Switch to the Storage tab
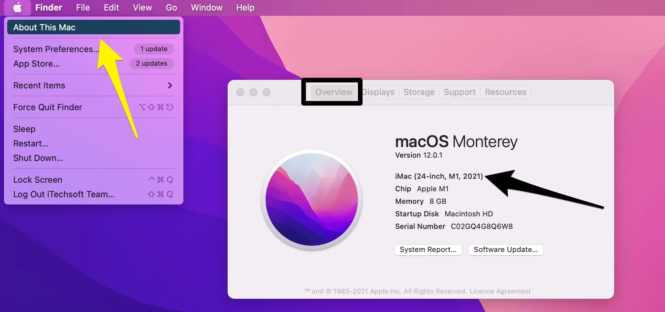Image resolution: width=665 pixels, height=312 pixels. point(419,92)
